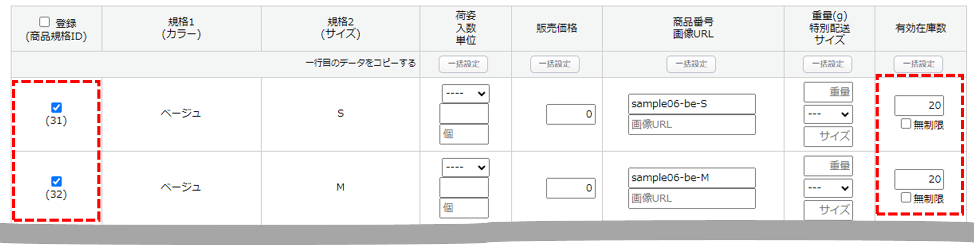Uncheck the registration checkbox for ID 32

coord(56,181)
